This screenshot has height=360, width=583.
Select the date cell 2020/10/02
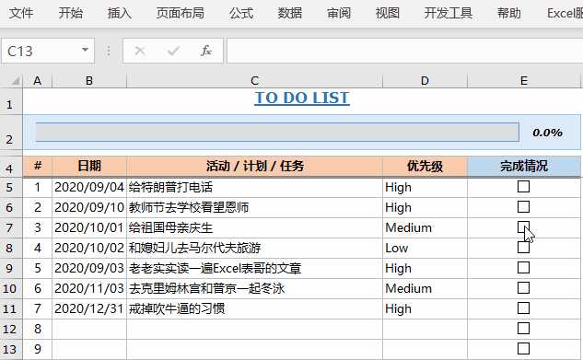click(89, 248)
